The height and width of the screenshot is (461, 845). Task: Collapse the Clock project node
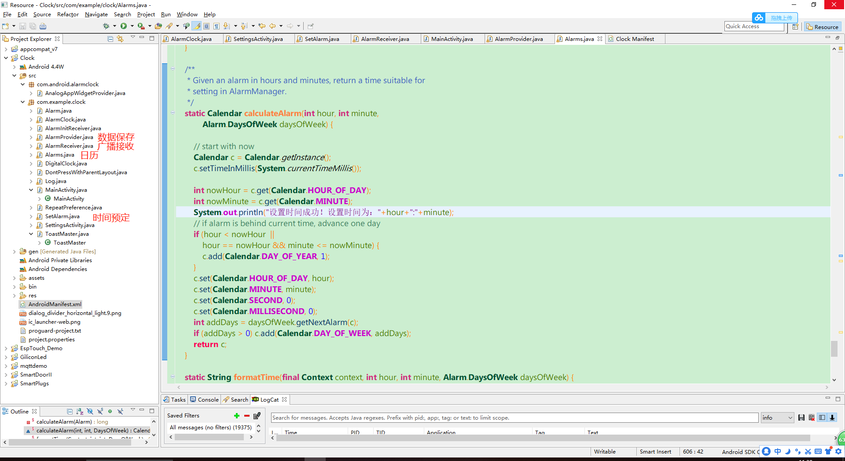(6, 58)
